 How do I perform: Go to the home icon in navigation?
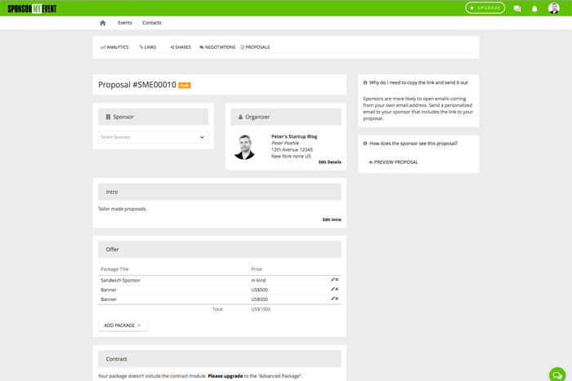point(103,23)
